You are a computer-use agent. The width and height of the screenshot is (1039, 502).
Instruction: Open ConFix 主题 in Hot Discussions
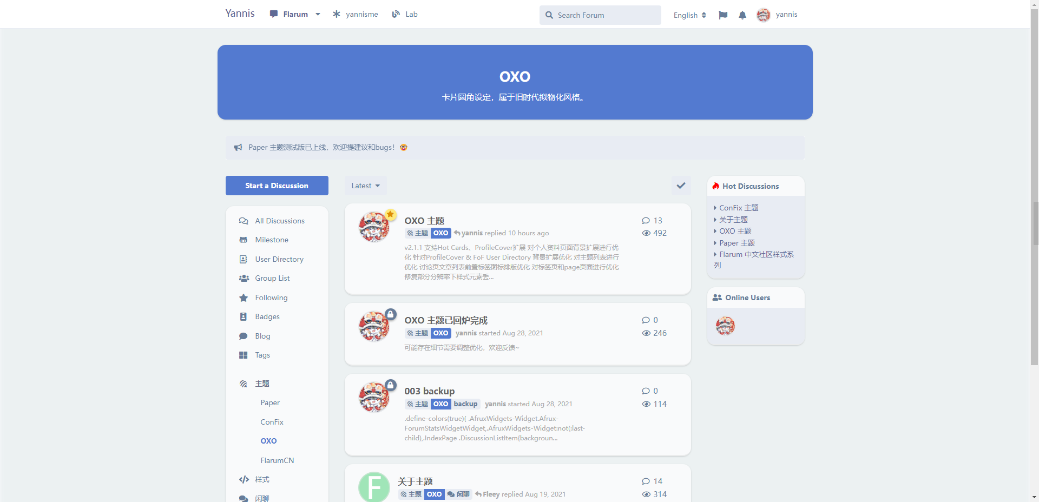[739, 208]
